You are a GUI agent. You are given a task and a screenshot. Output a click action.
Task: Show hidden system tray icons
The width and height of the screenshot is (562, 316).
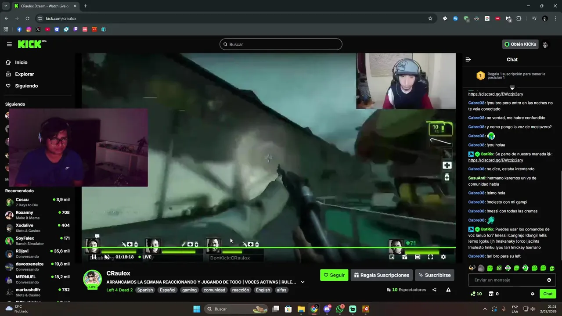click(485, 309)
